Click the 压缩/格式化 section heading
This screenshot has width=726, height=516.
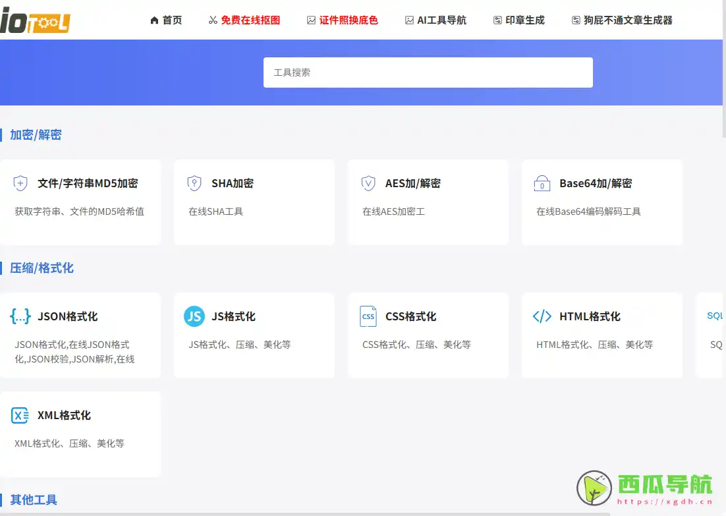point(42,268)
